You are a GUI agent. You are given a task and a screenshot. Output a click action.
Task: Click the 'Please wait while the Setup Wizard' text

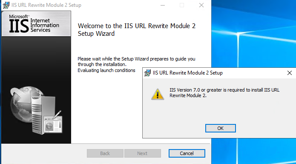tap(136, 61)
